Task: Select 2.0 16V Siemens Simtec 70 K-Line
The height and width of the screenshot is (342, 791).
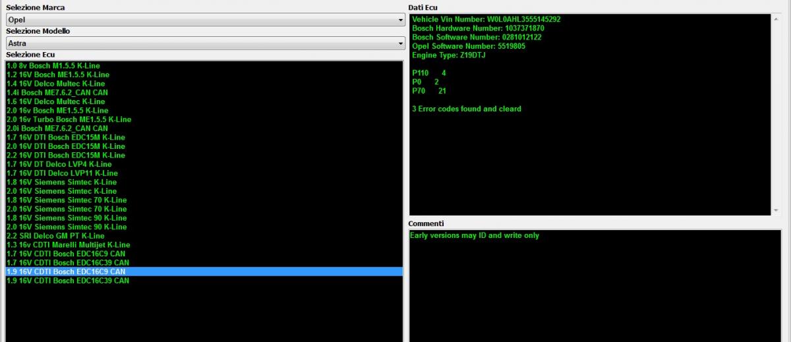Action: coord(204,209)
